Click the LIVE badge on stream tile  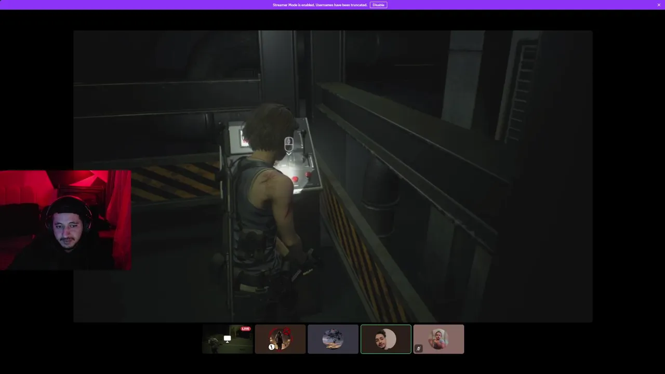[245, 329]
